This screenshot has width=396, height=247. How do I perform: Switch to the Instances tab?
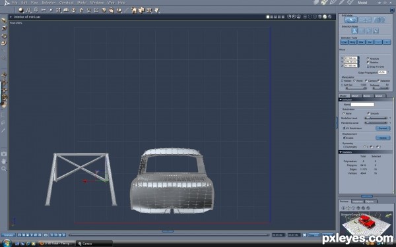[x=357, y=202]
